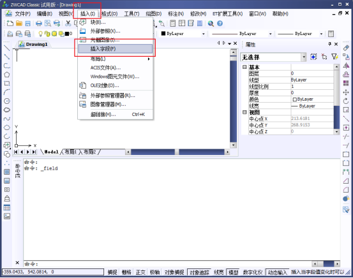
Task: Toggle the 栅格 grid status button
Action: coord(126,272)
